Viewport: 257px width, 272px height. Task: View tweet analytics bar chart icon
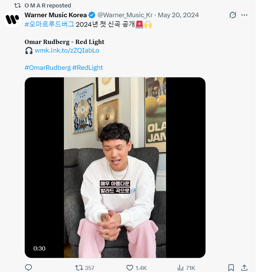(x=181, y=268)
